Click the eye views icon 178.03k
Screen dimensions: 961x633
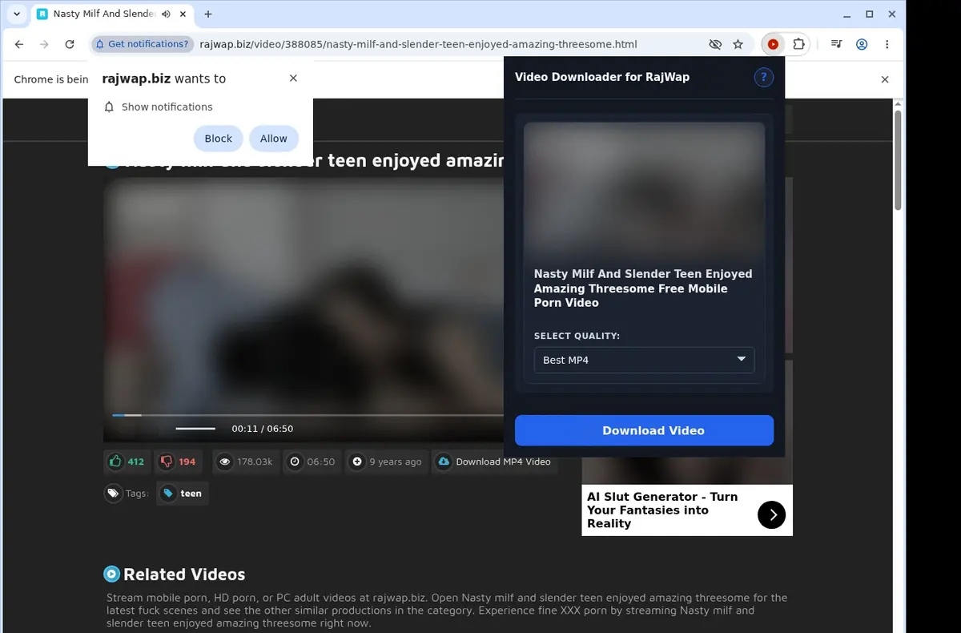tap(225, 462)
